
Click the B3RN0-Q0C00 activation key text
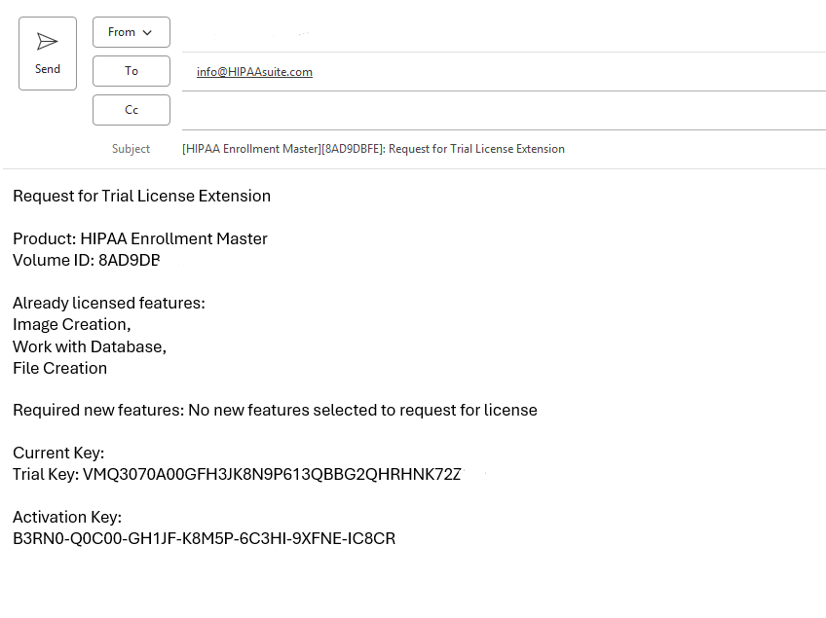click(205, 538)
